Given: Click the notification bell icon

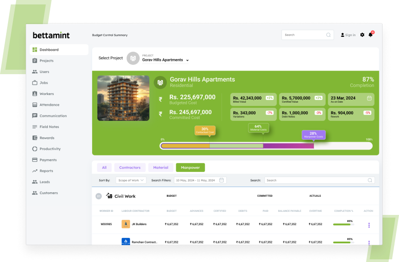Looking at the screenshot, I should (370, 35).
